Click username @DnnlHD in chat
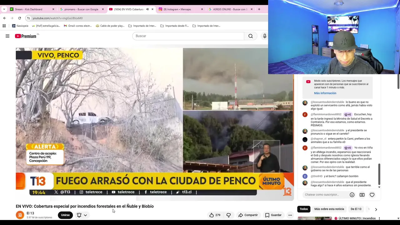400x225 pixels. [x=317, y=176]
